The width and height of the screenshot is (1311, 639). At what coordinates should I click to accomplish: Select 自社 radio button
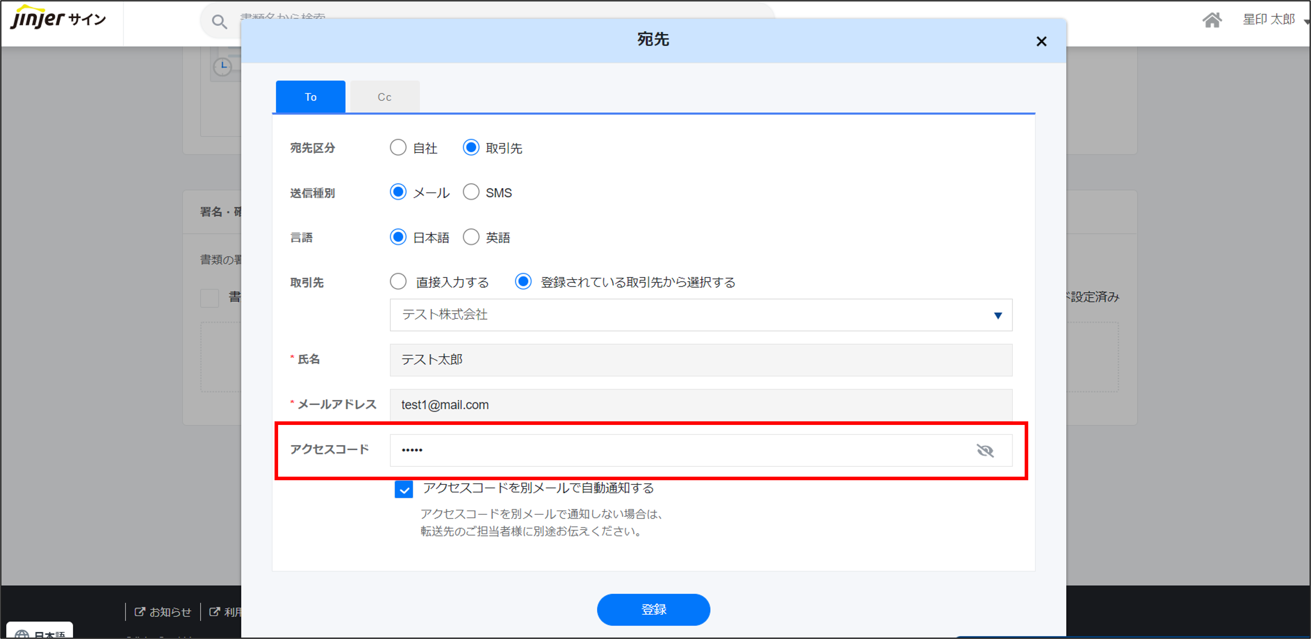point(398,148)
